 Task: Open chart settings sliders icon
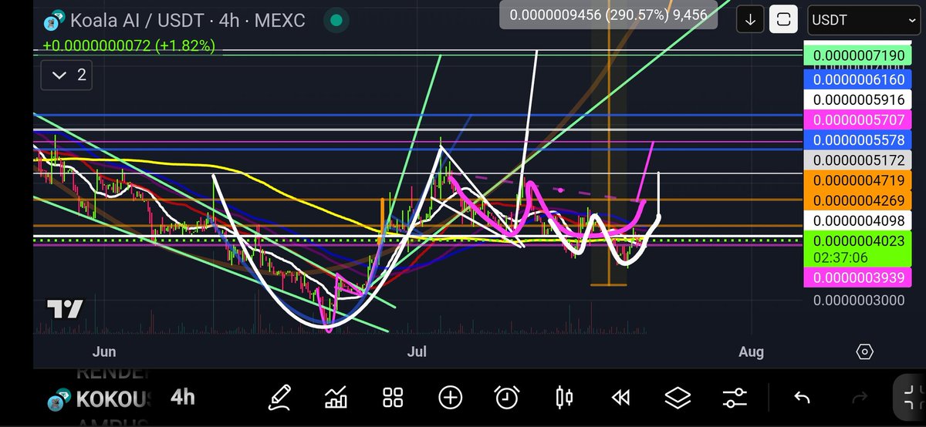735,398
